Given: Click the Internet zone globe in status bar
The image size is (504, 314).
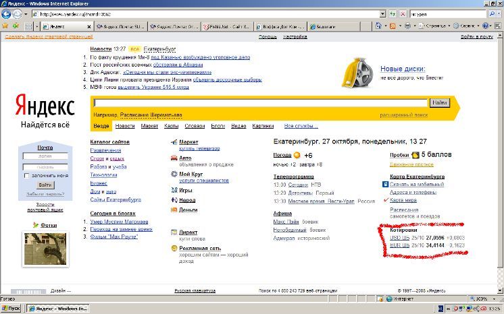Looking at the screenshot, I should (389, 299).
